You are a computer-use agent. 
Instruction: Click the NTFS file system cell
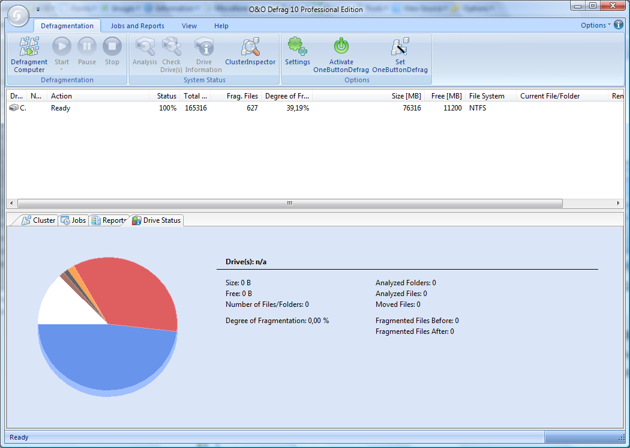pos(478,107)
